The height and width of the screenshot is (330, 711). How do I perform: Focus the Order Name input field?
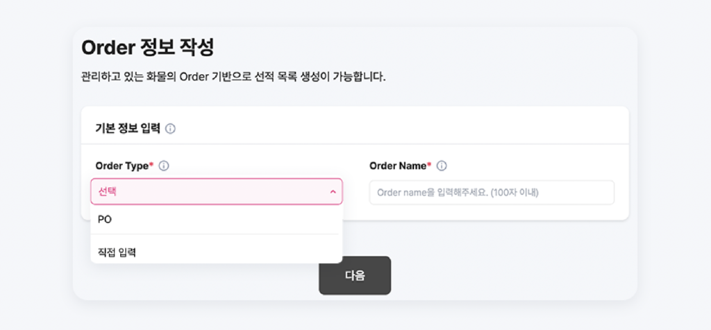(x=492, y=193)
